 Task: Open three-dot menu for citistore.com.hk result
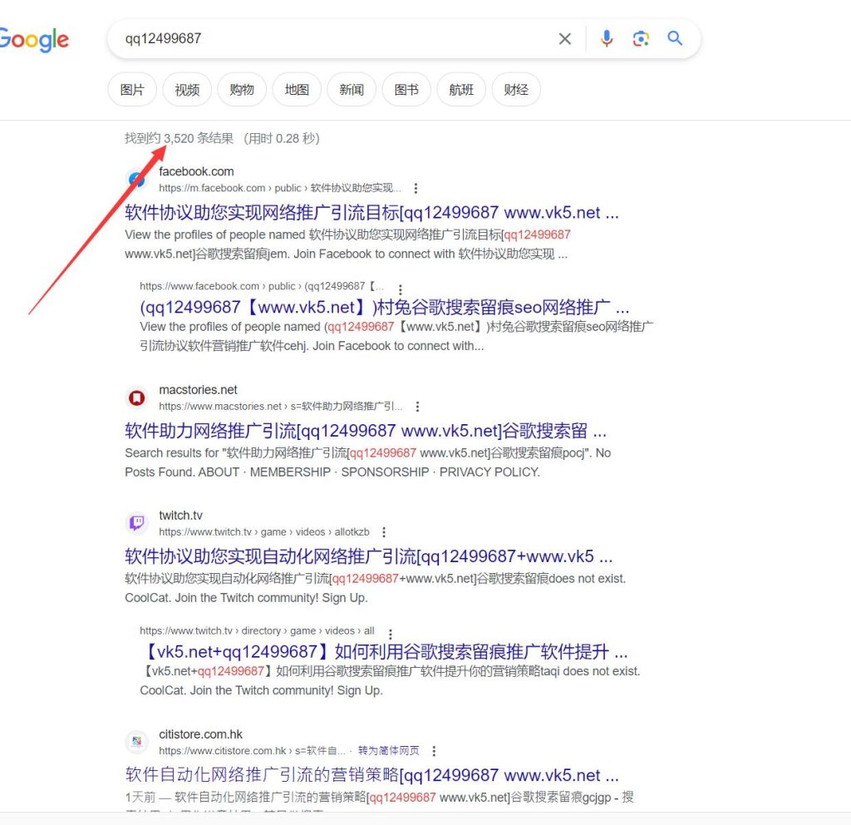(x=434, y=751)
